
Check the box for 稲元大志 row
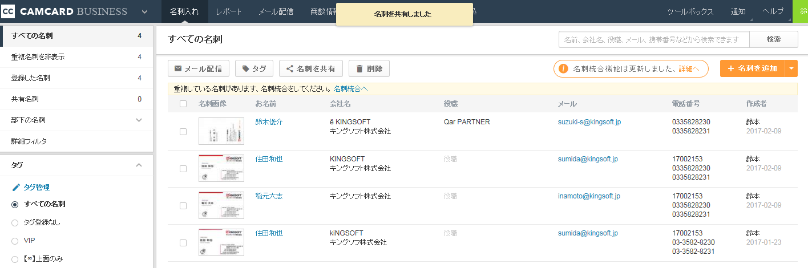tap(183, 205)
